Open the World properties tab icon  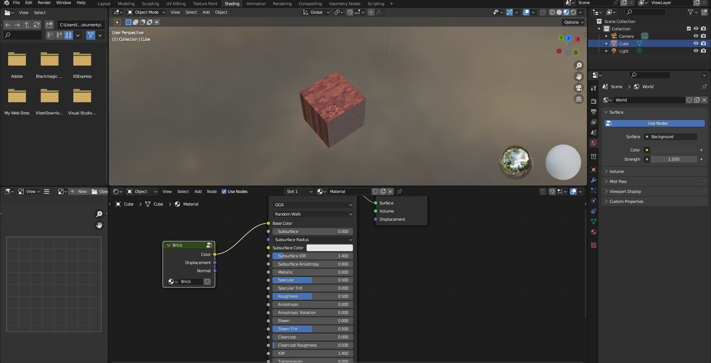click(x=594, y=143)
